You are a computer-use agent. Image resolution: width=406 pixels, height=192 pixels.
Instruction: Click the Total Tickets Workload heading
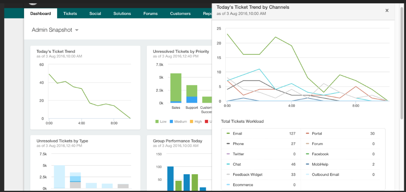coord(242,121)
